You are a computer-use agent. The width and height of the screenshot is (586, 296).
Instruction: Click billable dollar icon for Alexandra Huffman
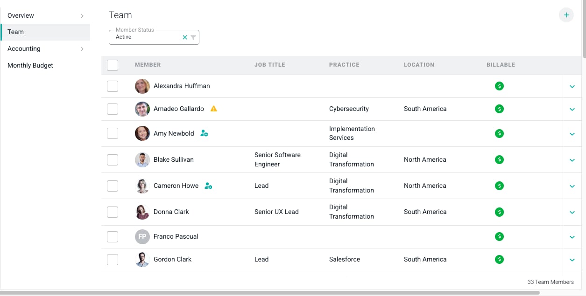pos(499,86)
